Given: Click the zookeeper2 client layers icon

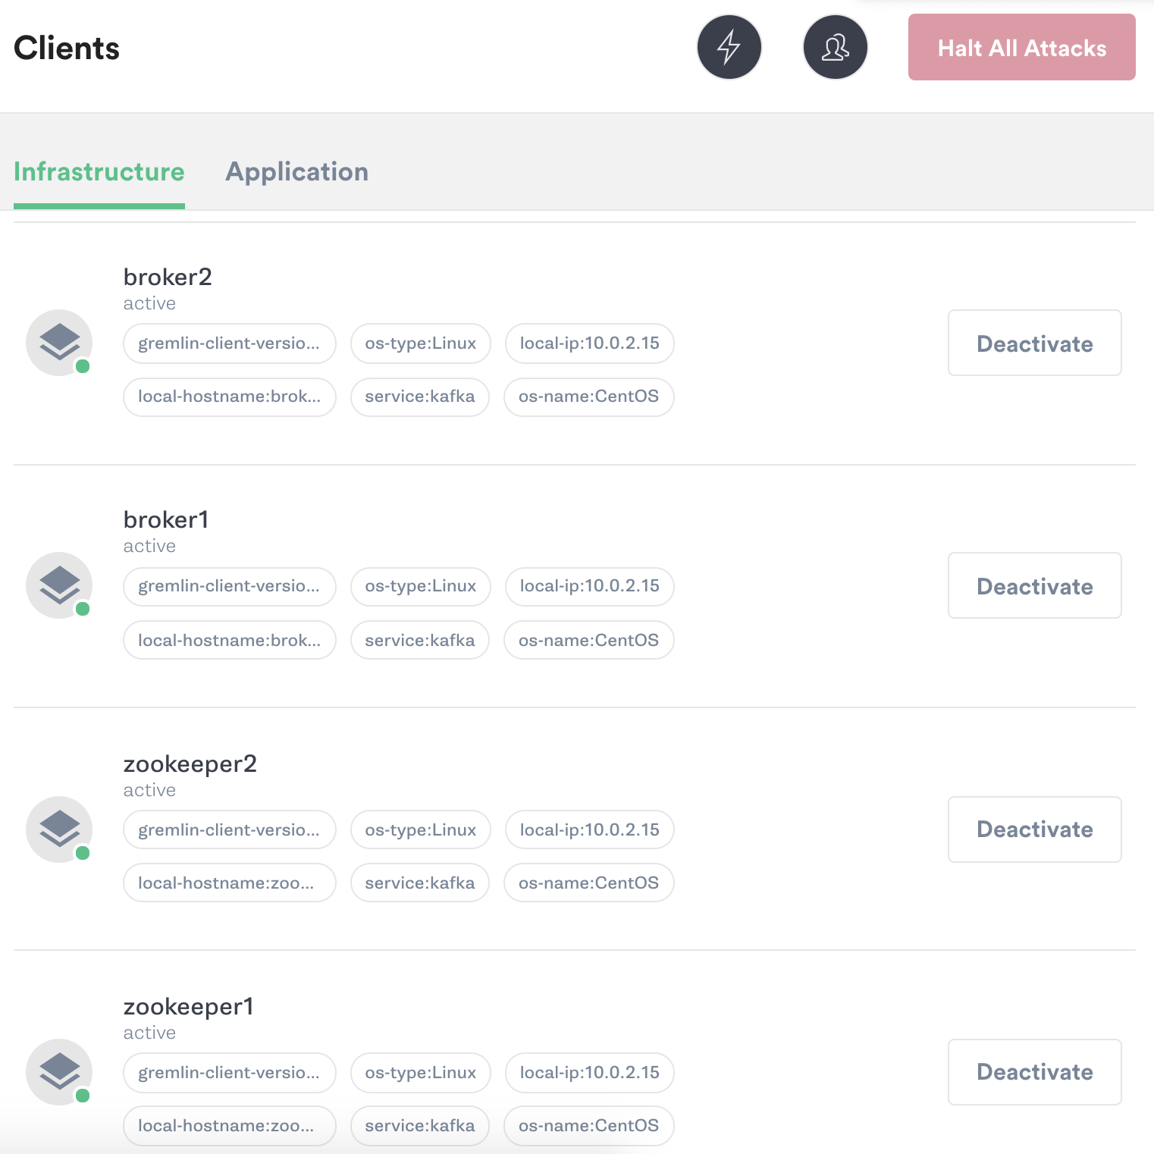Looking at the screenshot, I should [x=58, y=829].
